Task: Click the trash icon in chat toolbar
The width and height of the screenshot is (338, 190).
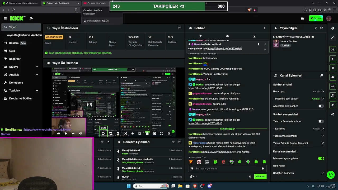Action: click(x=200, y=36)
